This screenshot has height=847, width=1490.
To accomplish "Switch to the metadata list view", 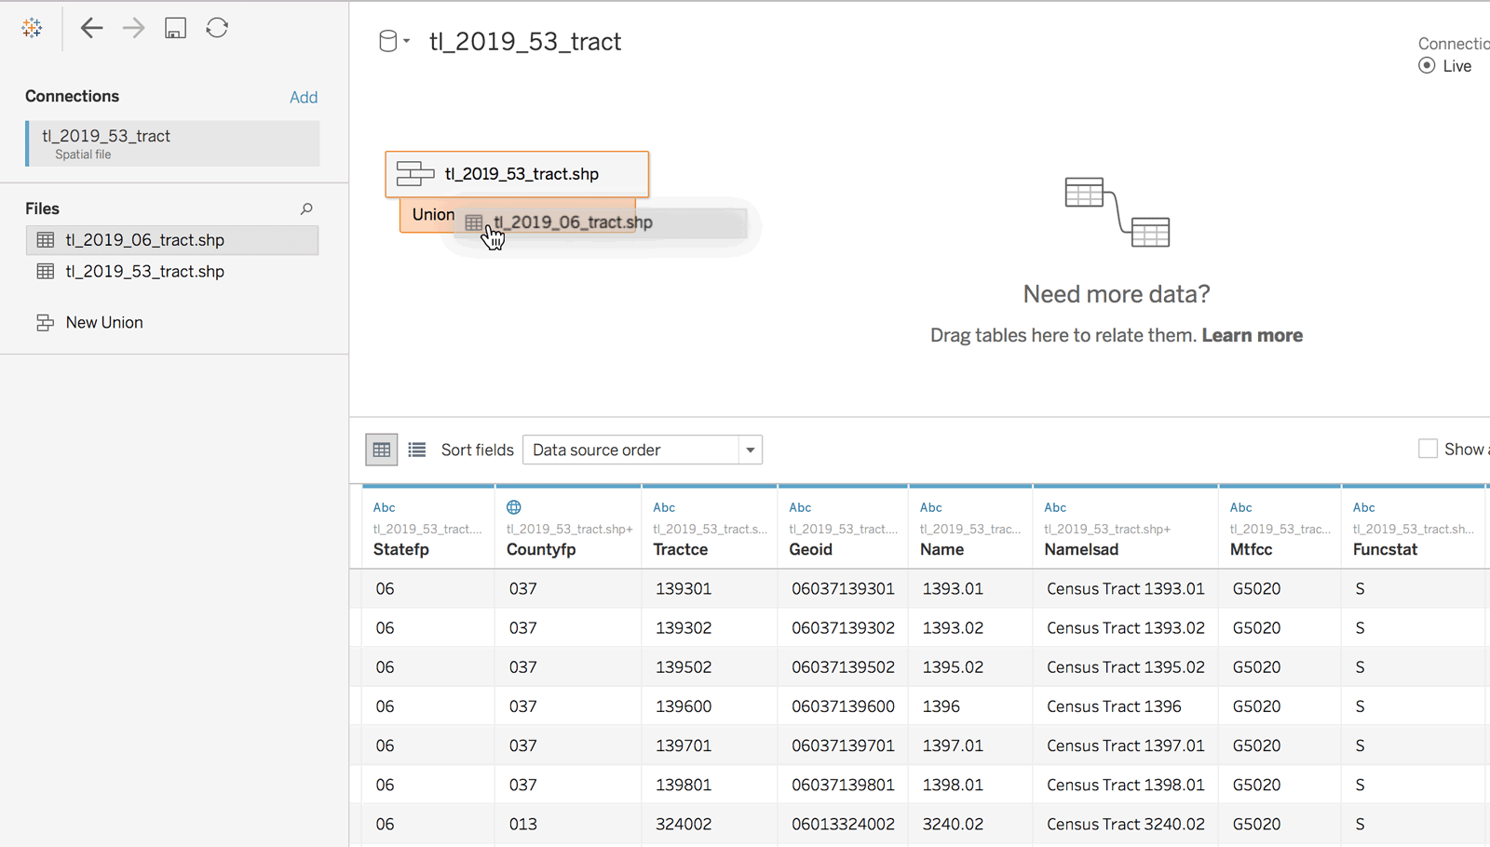I will click(417, 450).
